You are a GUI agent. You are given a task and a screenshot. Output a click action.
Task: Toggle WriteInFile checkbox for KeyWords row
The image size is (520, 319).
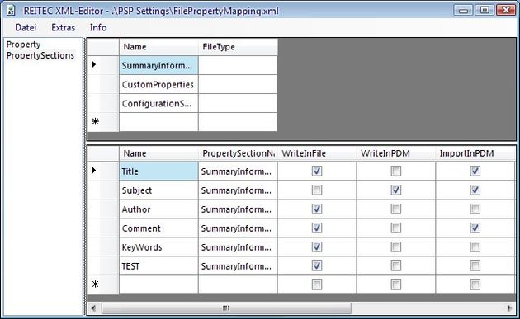click(x=317, y=246)
